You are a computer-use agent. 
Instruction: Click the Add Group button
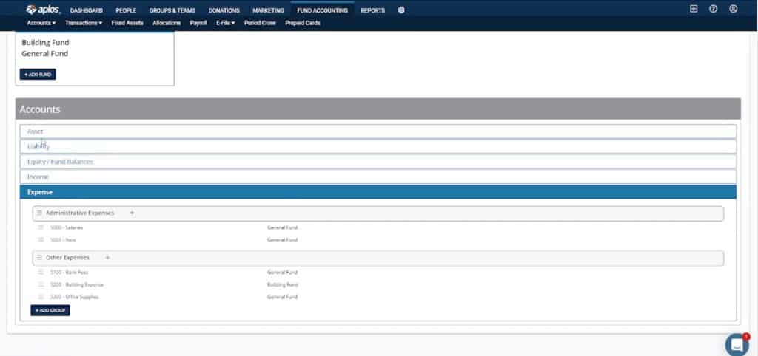pos(50,311)
